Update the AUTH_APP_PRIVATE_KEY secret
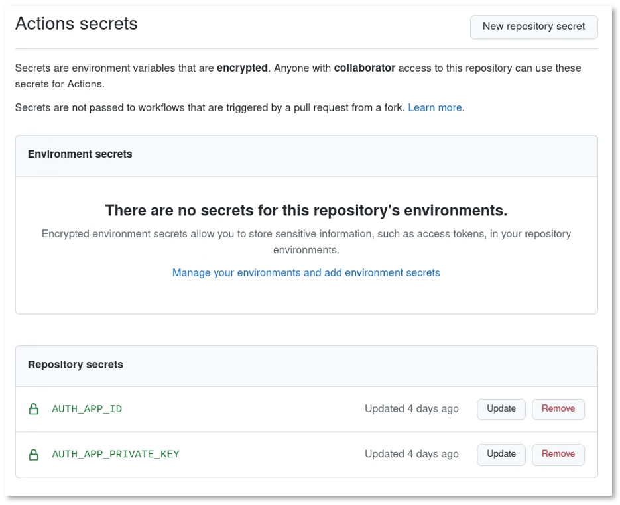 point(501,454)
